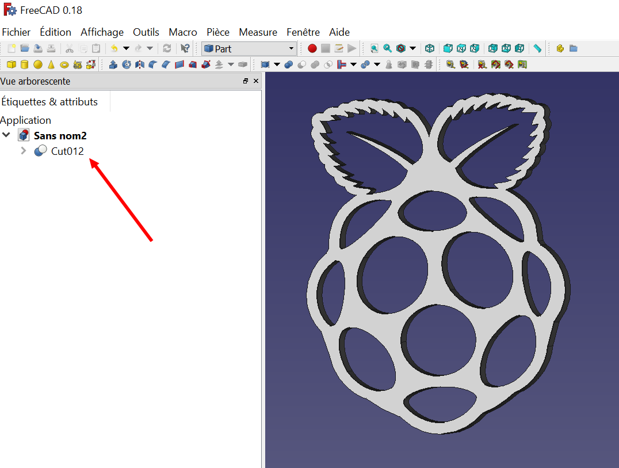Click the Boolean operation icon

click(x=289, y=64)
